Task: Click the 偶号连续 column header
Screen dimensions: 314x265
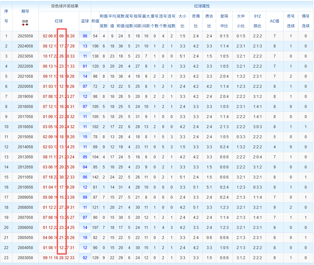Action: (x=306, y=21)
